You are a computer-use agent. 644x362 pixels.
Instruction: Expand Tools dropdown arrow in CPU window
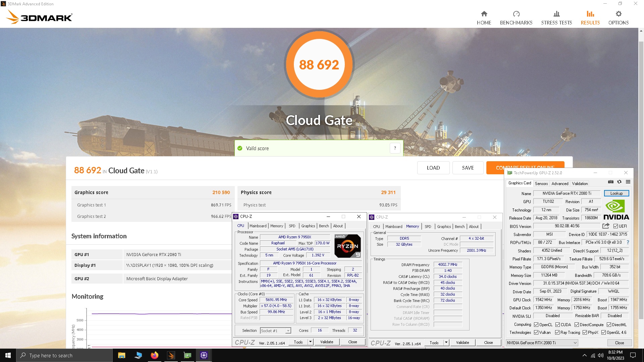pyautogui.click(x=310, y=342)
